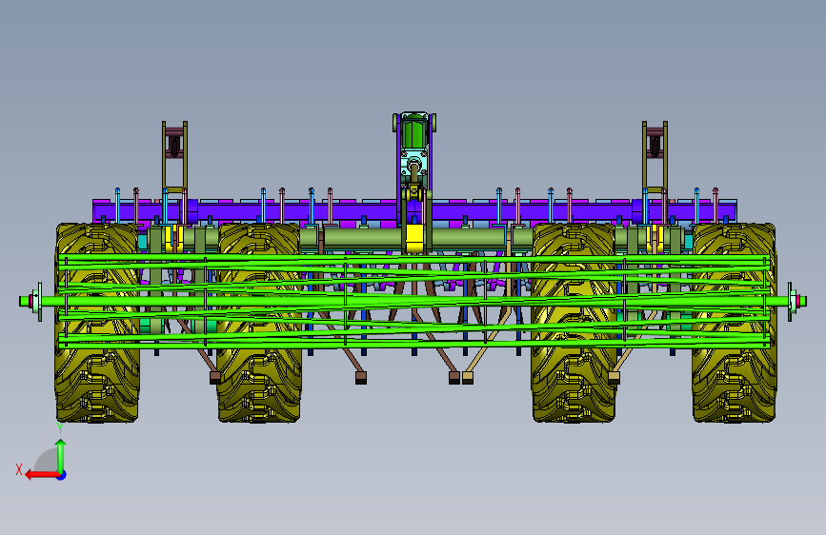This screenshot has width=826, height=535.
Task: Click the blue Z axis dot at triad origin
Action: point(62,475)
